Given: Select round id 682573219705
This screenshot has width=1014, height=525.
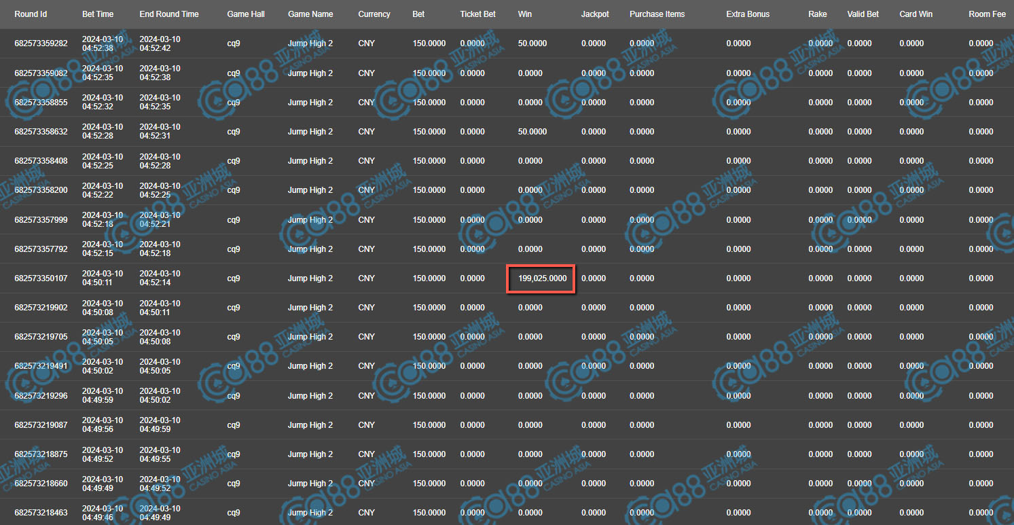Looking at the screenshot, I should point(41,337).
